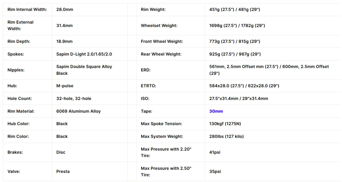Select the Max Spoke Tension 130kgf value
342x182 pixels.
225,124
